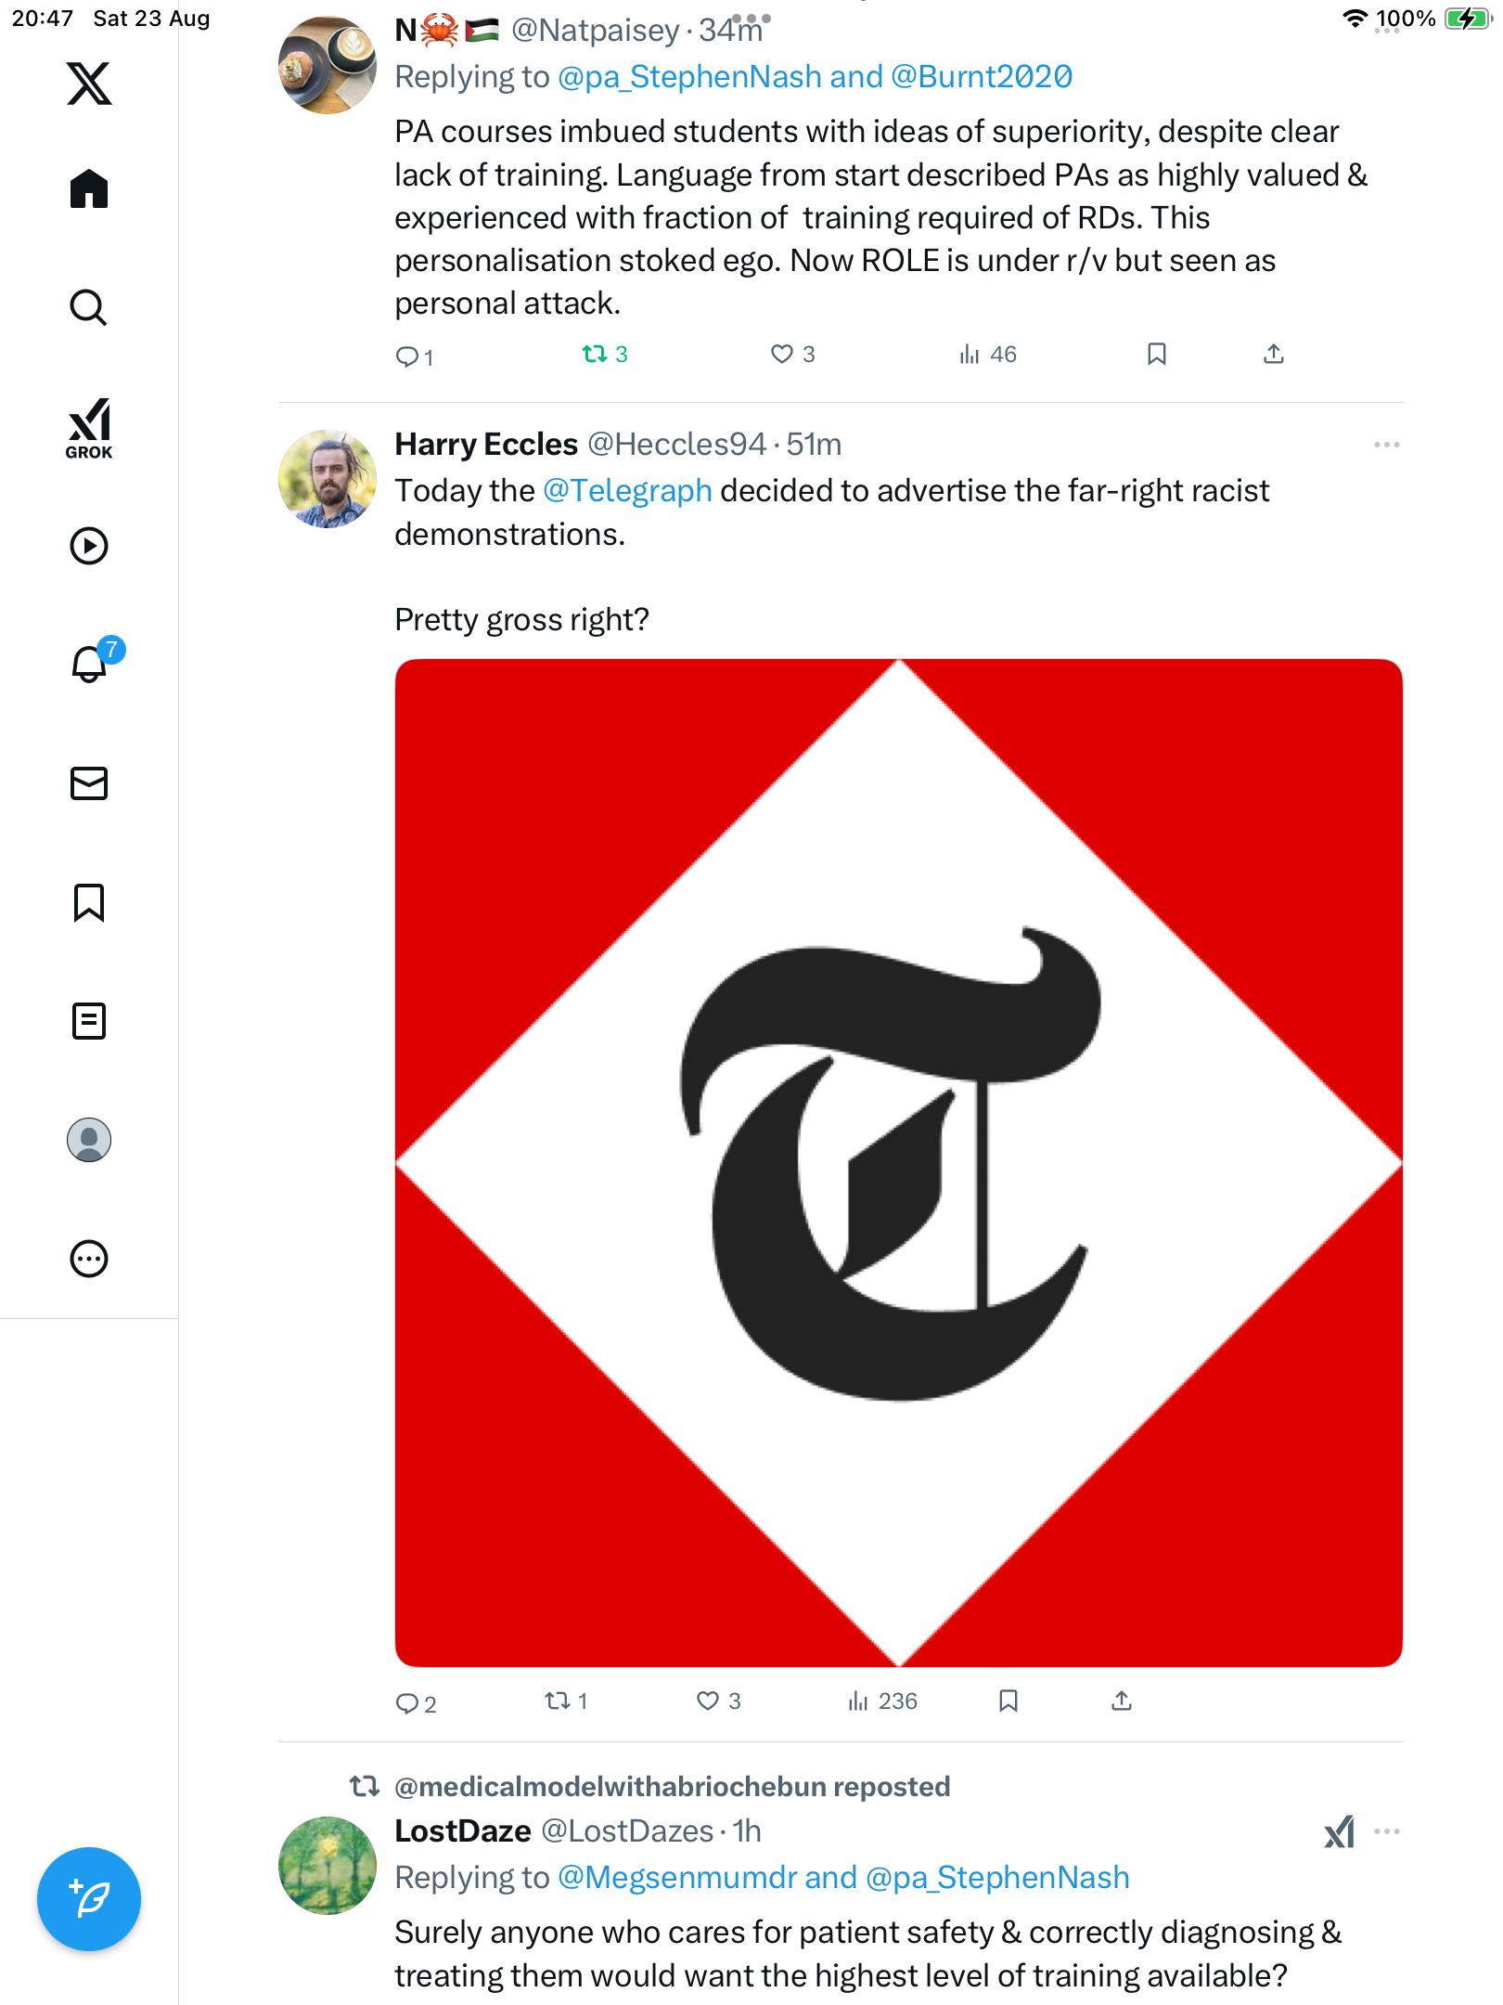The height and width of the screenshot is (2005, 1503).
Task: Open the @Telegraph mention link
Action: click(x=627, y=490)
